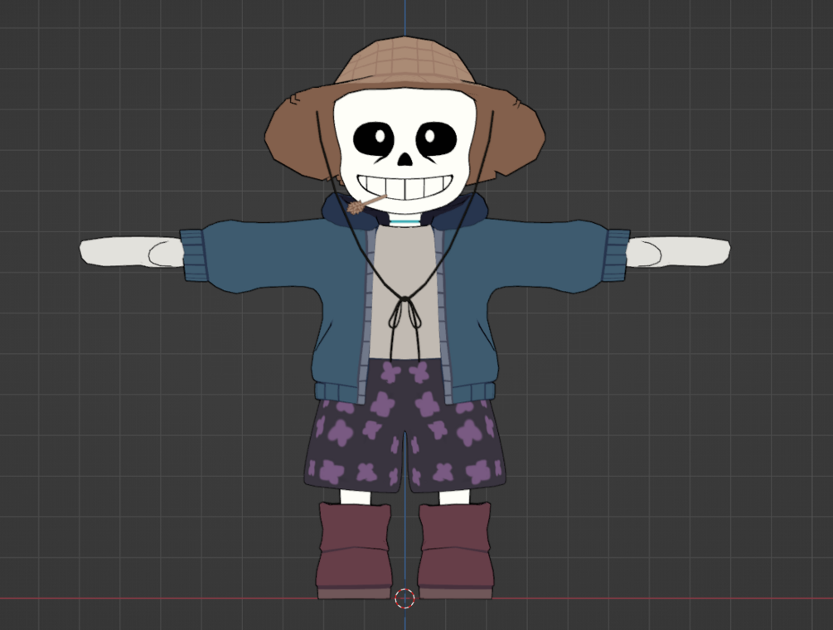Select the white leg bone above right boot
Screen dimensions: 833x630
(x=455, y=497)
